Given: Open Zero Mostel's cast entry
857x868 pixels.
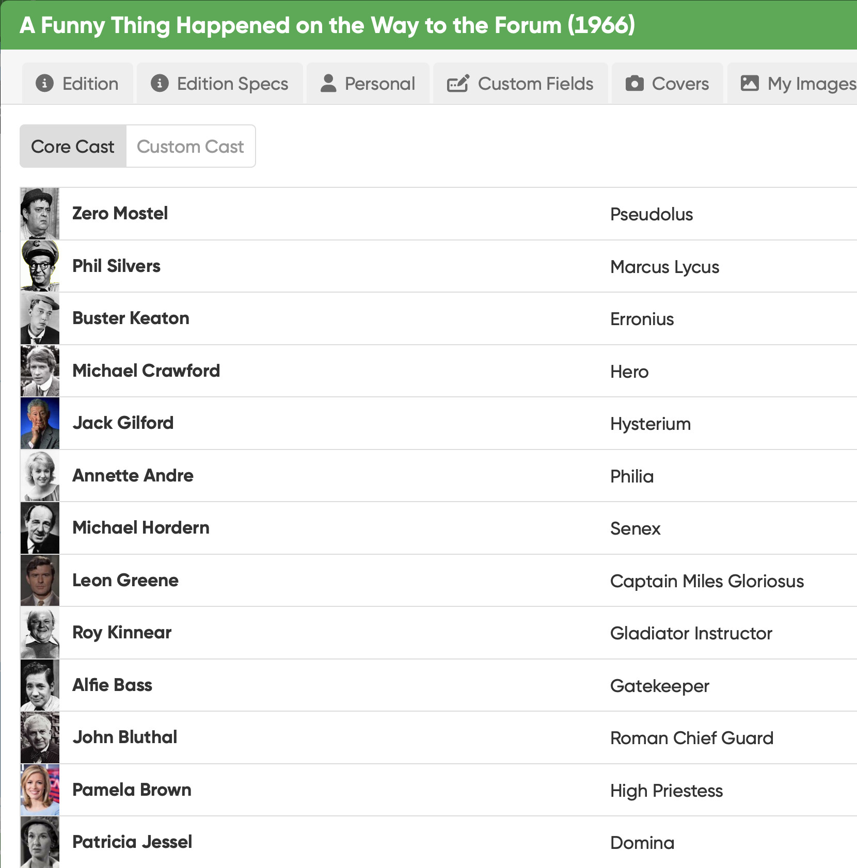Looking at the screenshot, I should point(438,214).
